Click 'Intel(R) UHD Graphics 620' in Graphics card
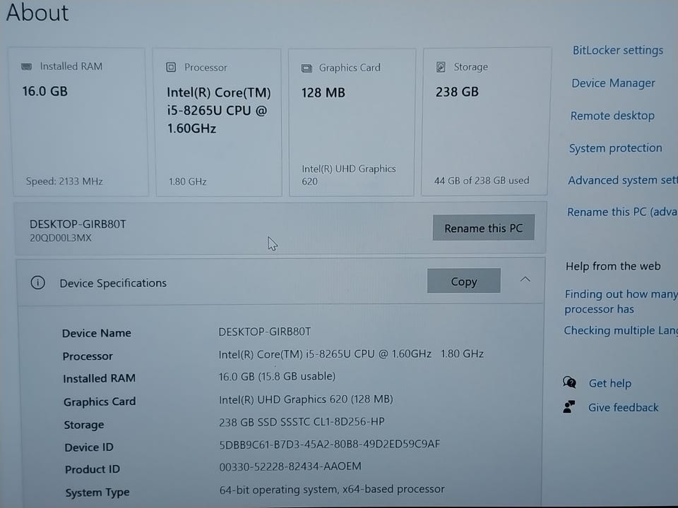Image resolution: width=678 pixels, height=508 pixels. click(x=348, y=175)
